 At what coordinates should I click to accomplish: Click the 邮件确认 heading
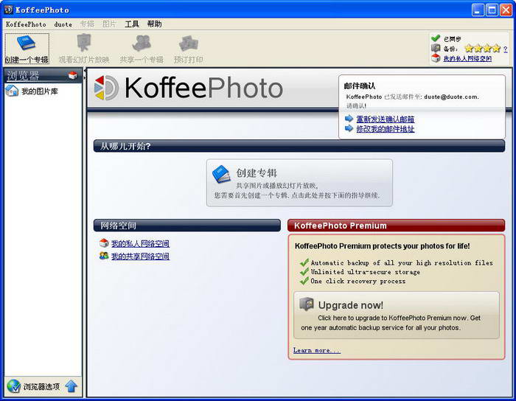(360, 86)
